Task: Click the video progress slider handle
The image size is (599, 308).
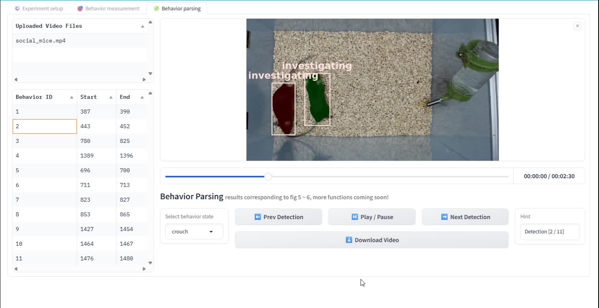Action: tap(268, 177)
